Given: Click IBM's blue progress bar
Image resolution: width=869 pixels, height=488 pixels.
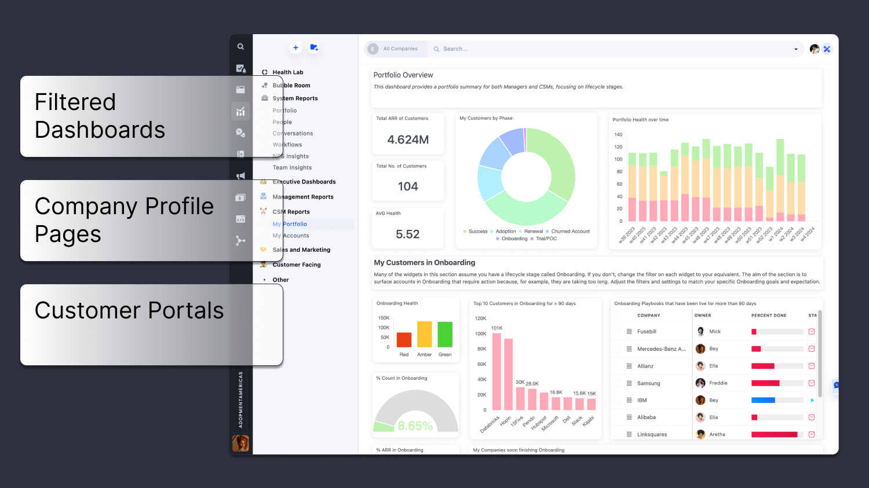Looking at the screenshot, I should [x=765, y=400].
